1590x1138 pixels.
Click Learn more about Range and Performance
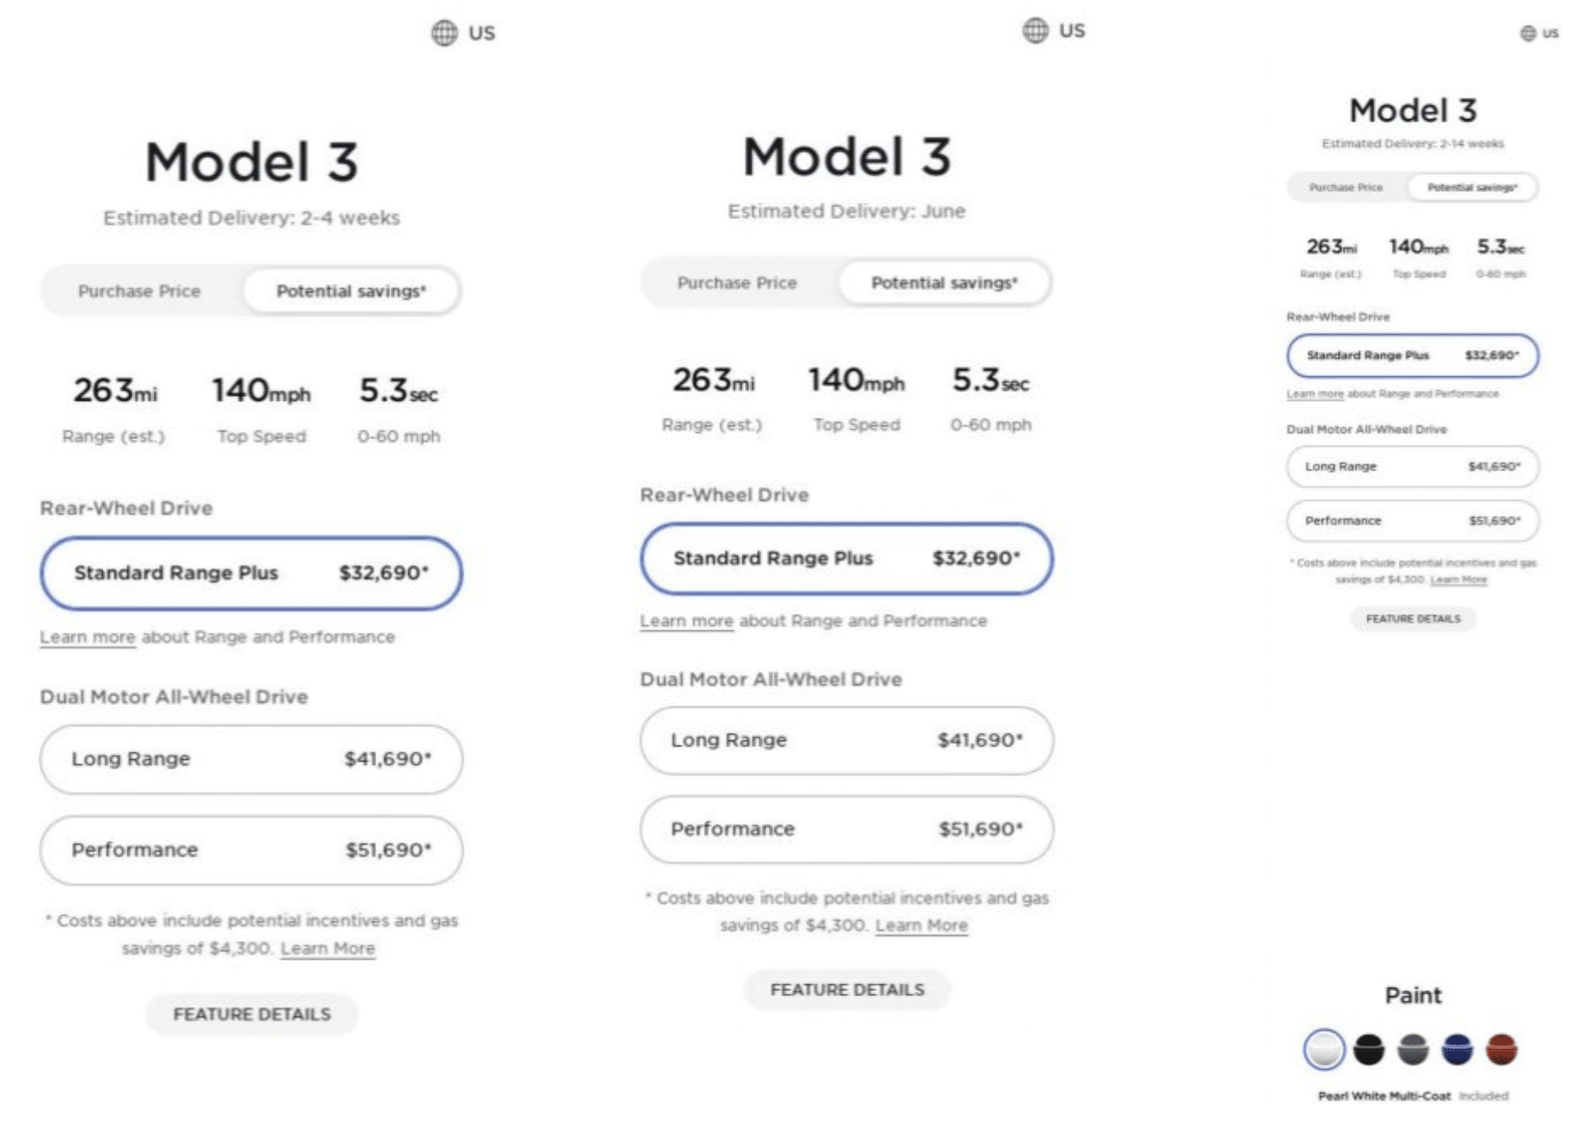pyautogui.click(x=87, y=636)
